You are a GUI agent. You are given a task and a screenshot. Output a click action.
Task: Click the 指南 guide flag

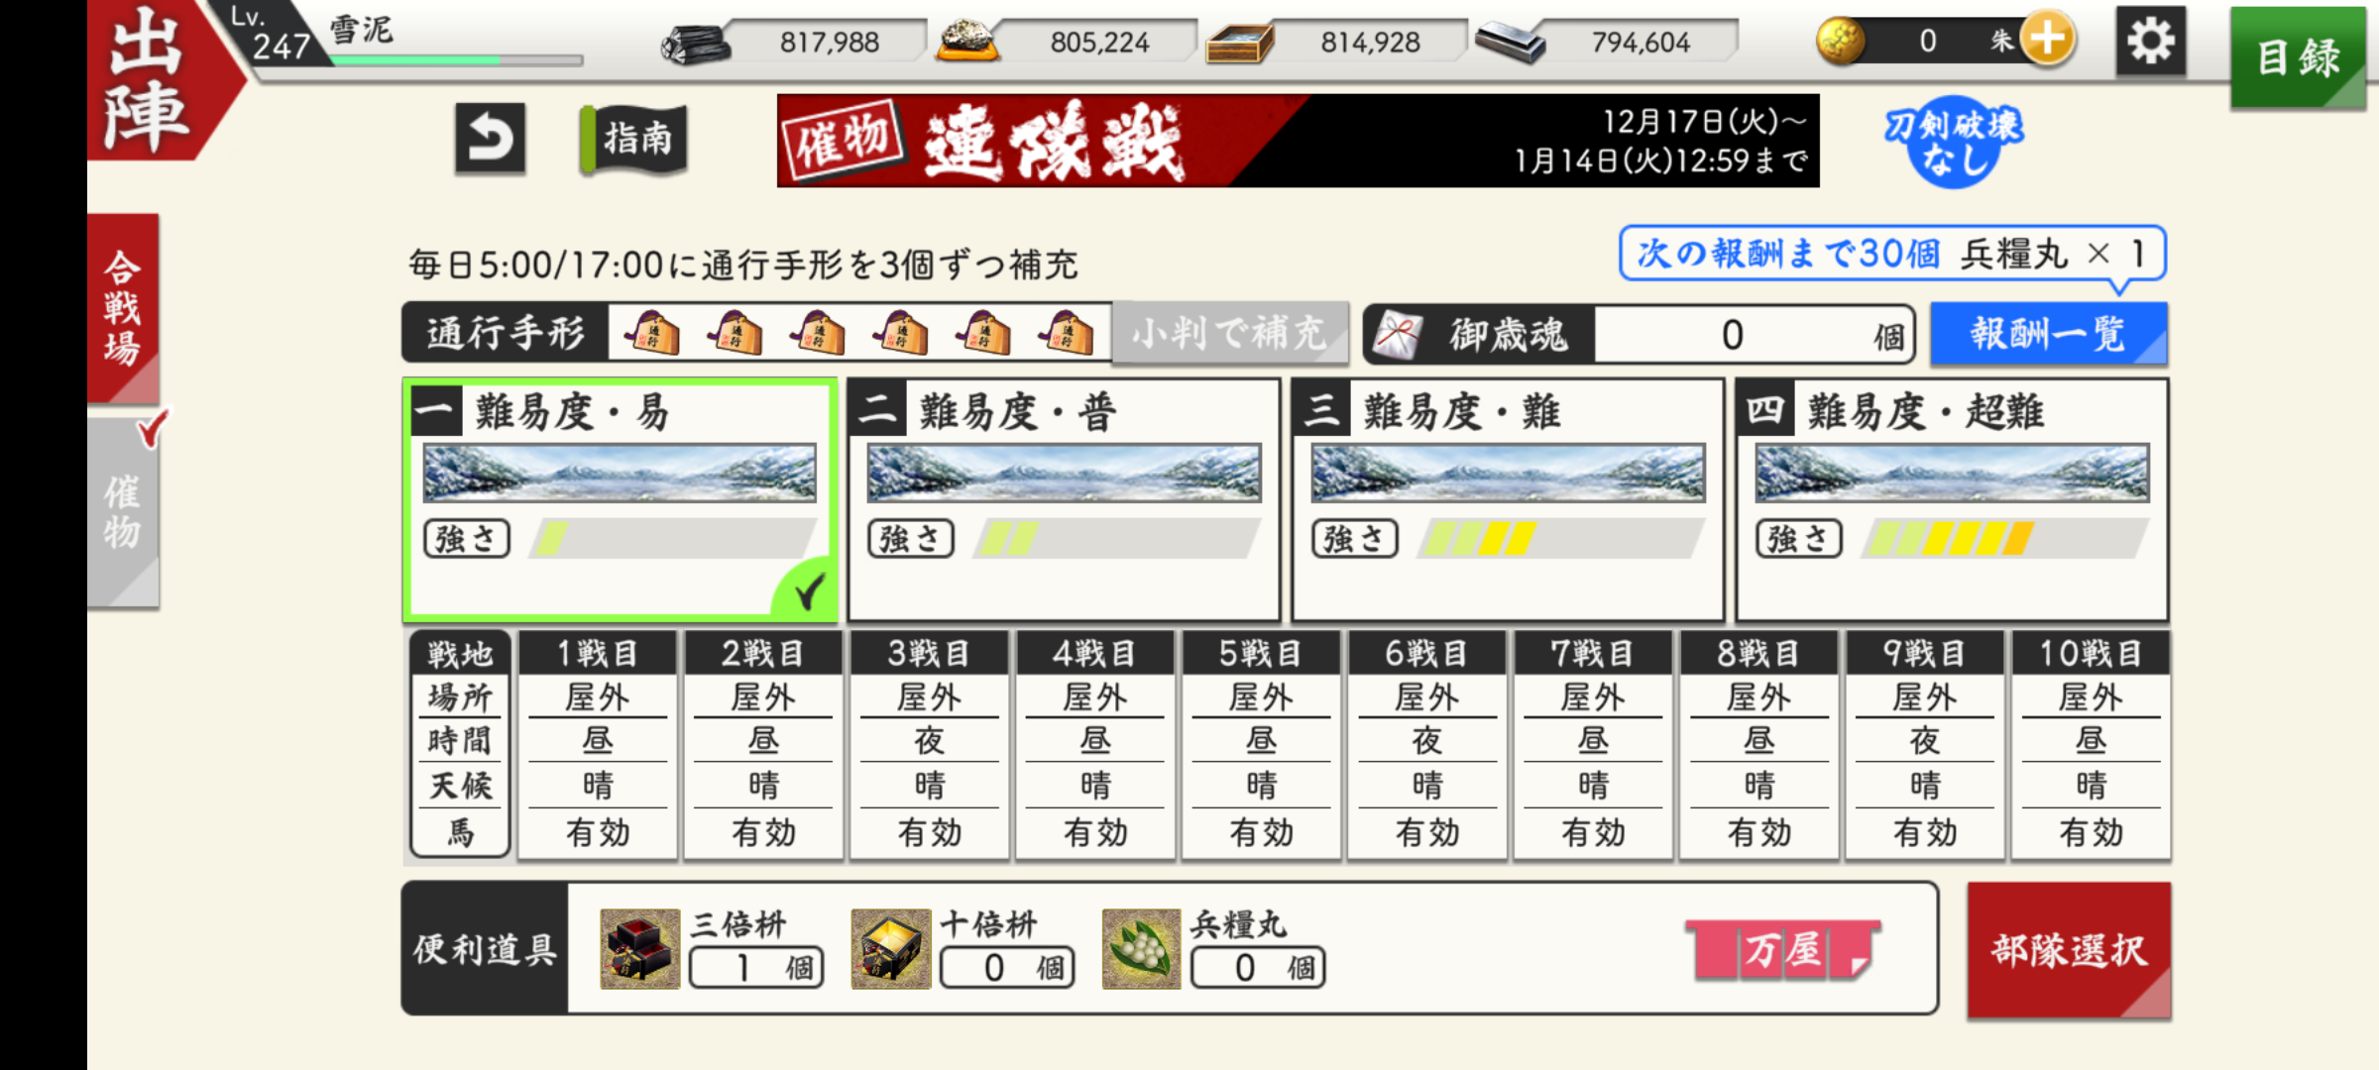point(634,139)
